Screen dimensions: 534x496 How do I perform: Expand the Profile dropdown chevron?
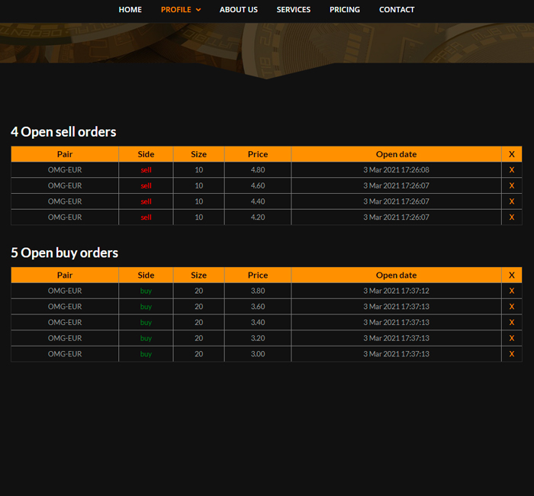(198, 10)
